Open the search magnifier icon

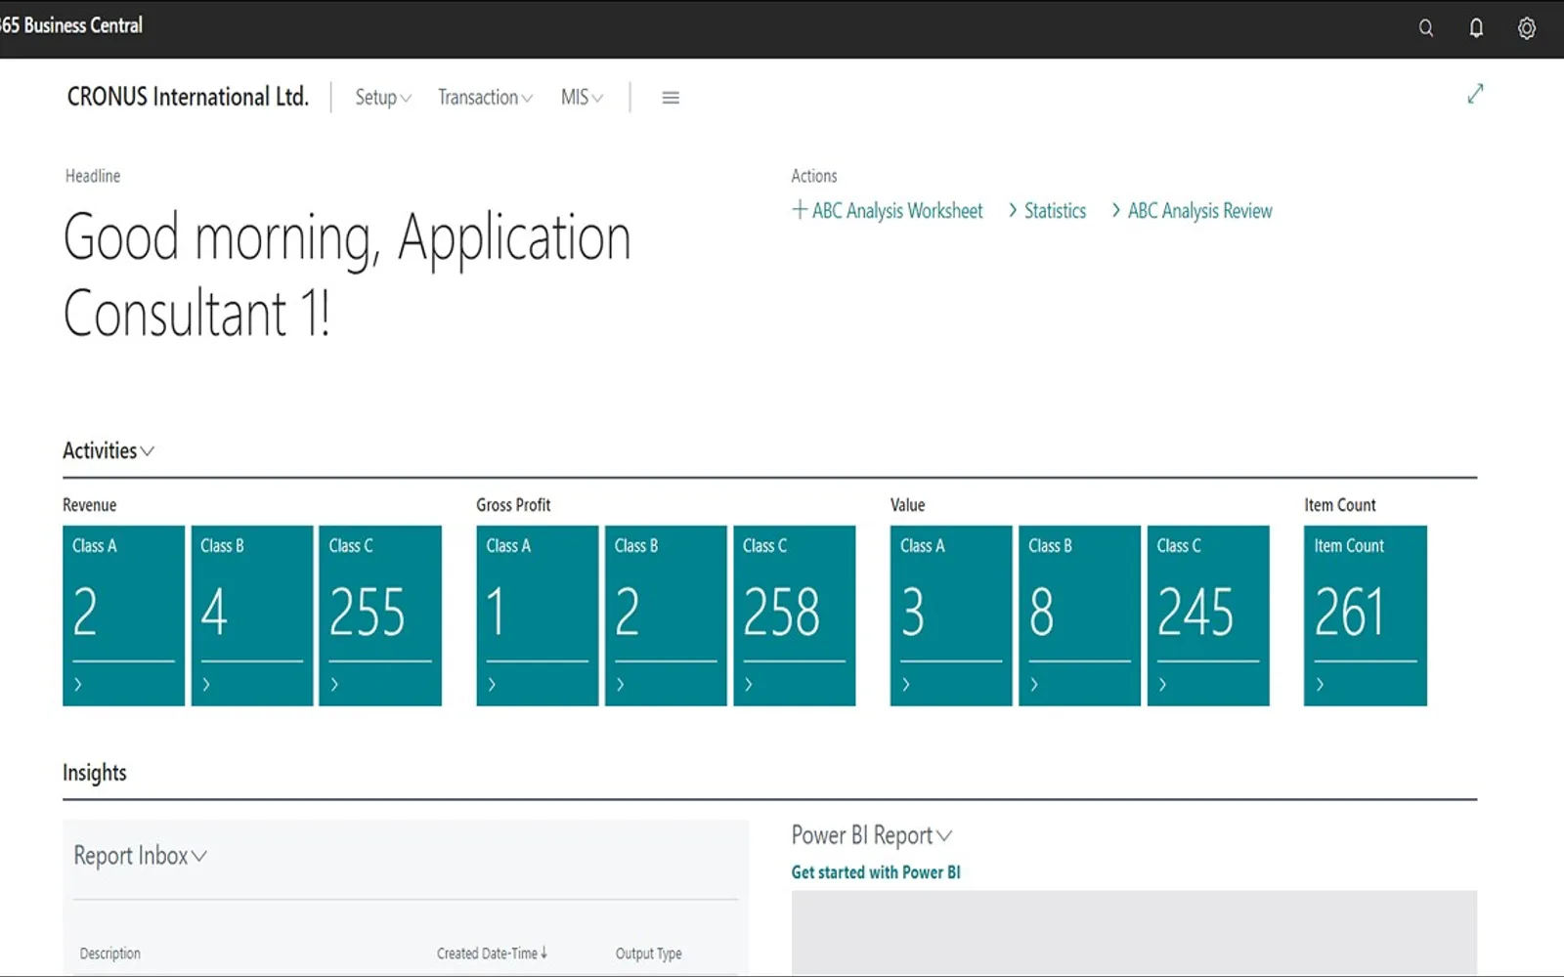(x=1426, y=28)
